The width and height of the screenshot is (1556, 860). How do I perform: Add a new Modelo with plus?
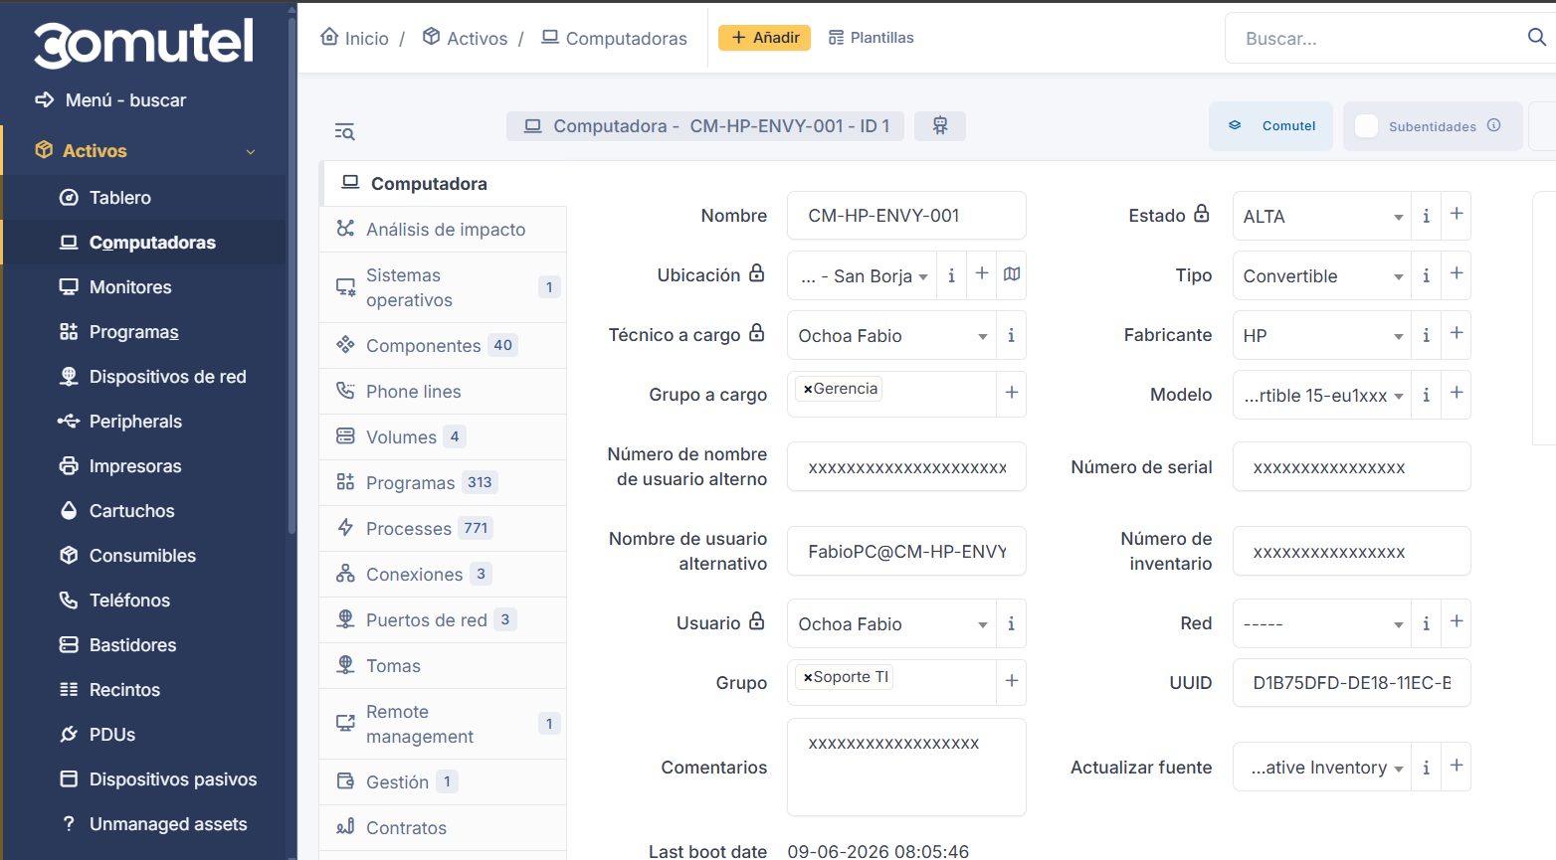pos(1457,393)
